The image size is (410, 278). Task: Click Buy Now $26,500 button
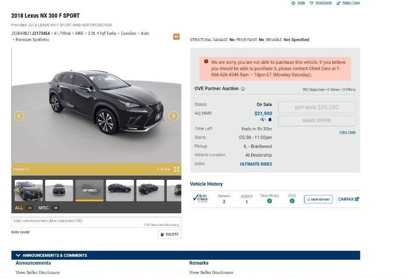click(317, 107)
